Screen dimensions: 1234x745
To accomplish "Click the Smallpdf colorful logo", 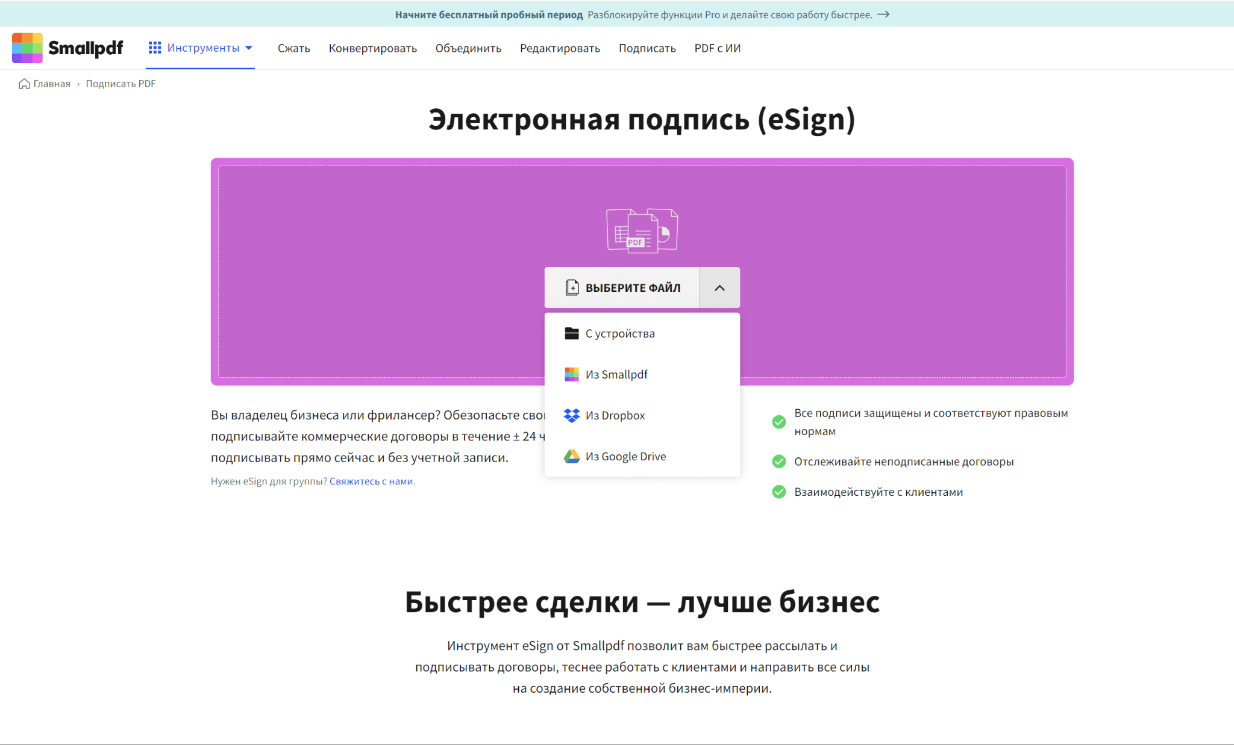I will click(x=27, y=48).
